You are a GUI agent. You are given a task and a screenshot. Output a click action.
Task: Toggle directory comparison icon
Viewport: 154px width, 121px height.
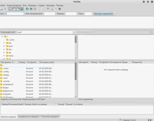[52, 9]
